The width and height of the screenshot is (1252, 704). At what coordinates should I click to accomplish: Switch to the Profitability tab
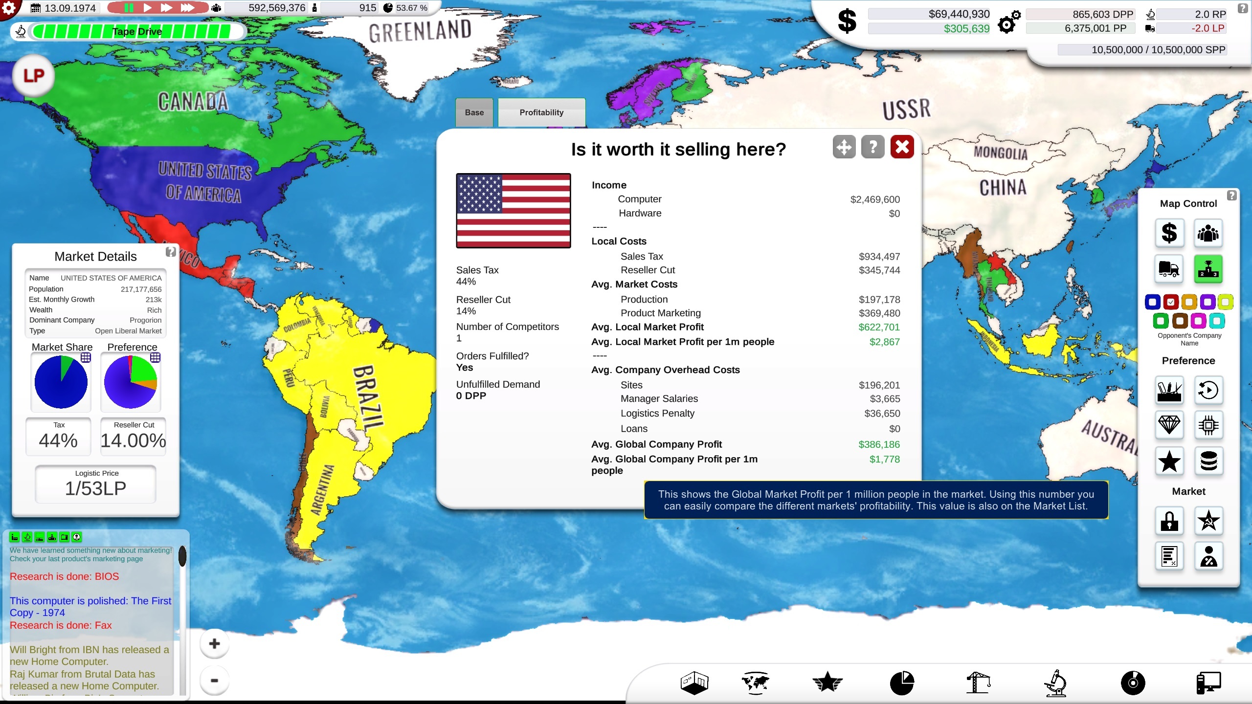pos(540,112)
